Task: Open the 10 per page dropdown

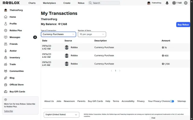Action: (x=92, y=34)
